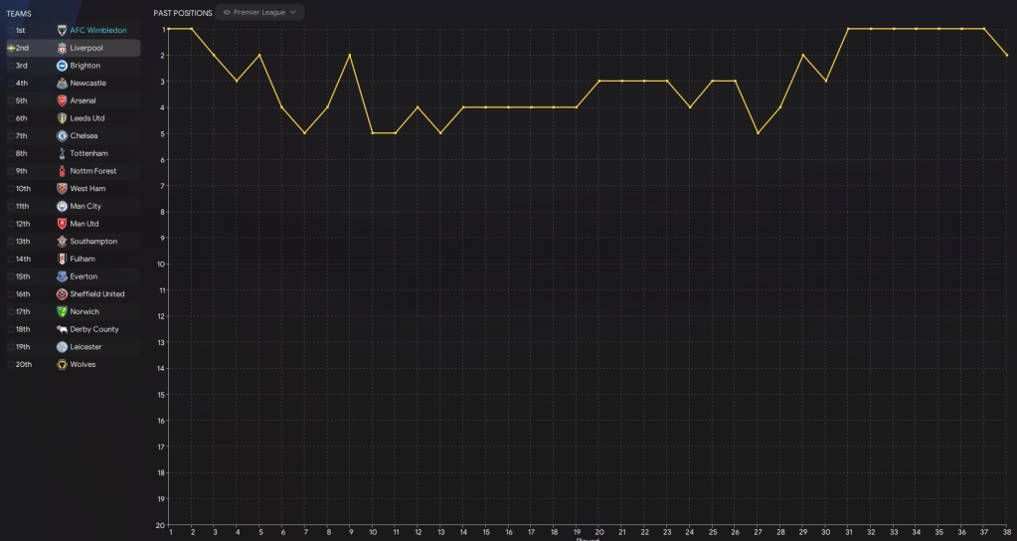Image resolution: width=1017 pixels, height=541 pixels.
Task: Tick the 4th place Newcastle checkbox
Action: tap(10, 83)
